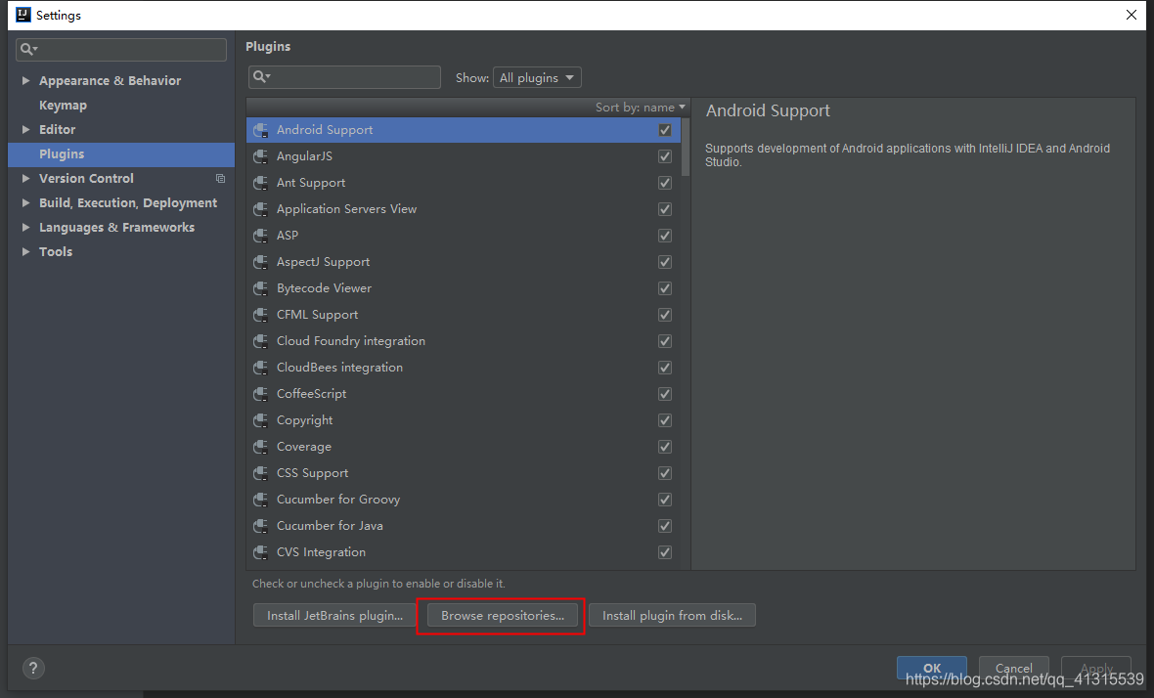This screenshot has width=1154, height=698.
Task: Expand Languages & Frameworks node arrow
Action: coord(25,227)
